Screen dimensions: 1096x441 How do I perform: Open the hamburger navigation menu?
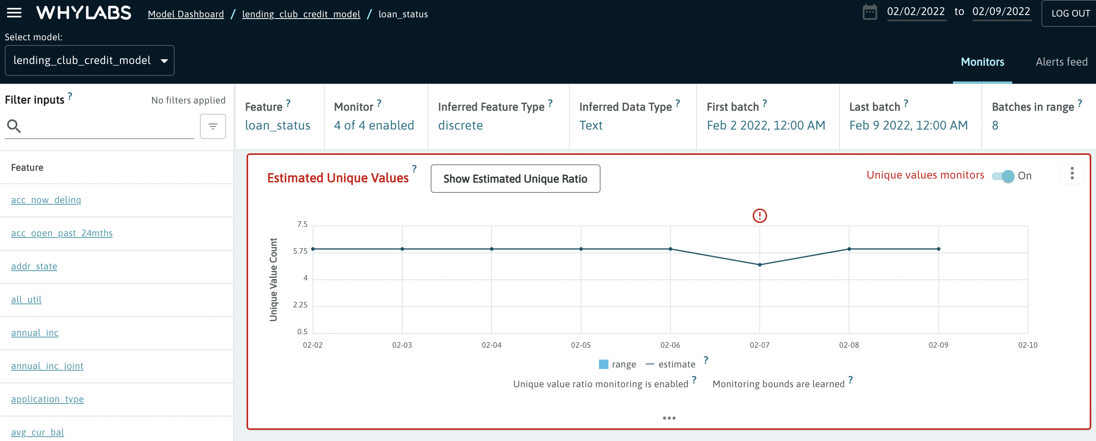click(14, 13)
